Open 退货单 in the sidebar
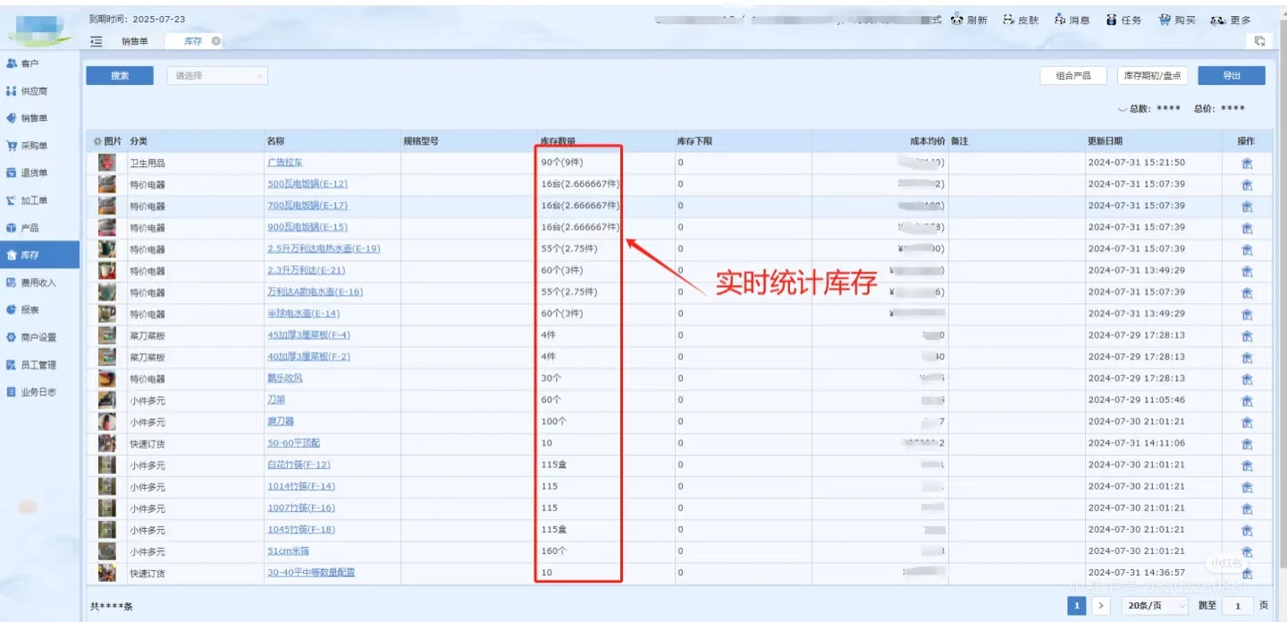 (39, 172)
